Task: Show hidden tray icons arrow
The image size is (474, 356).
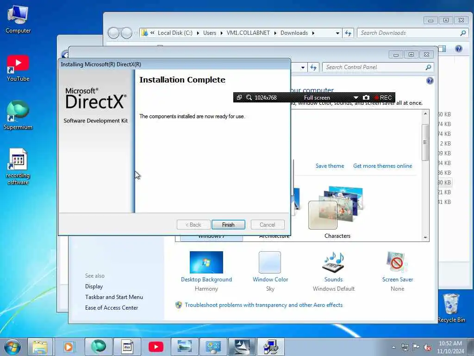Action: tap(393, 348)
